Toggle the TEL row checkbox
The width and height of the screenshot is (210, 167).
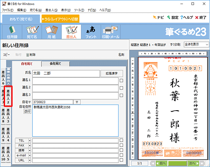click(x=121, y=140)
